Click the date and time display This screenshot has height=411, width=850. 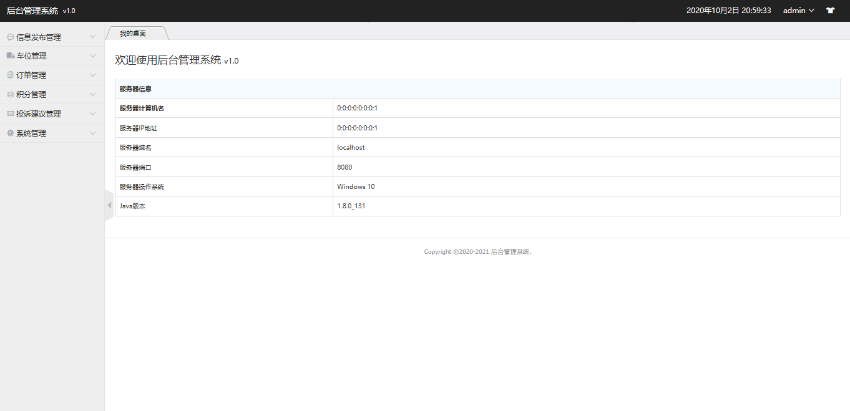(728, 11)
